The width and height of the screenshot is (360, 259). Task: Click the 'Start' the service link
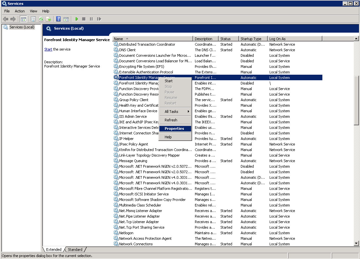48,49
